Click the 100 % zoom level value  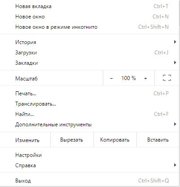(128, 78)
